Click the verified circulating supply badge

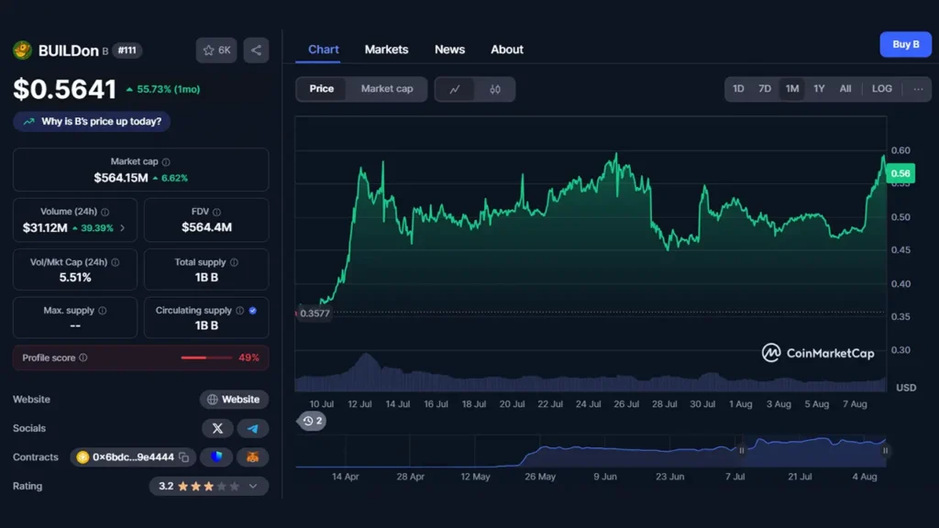(253, 311)
